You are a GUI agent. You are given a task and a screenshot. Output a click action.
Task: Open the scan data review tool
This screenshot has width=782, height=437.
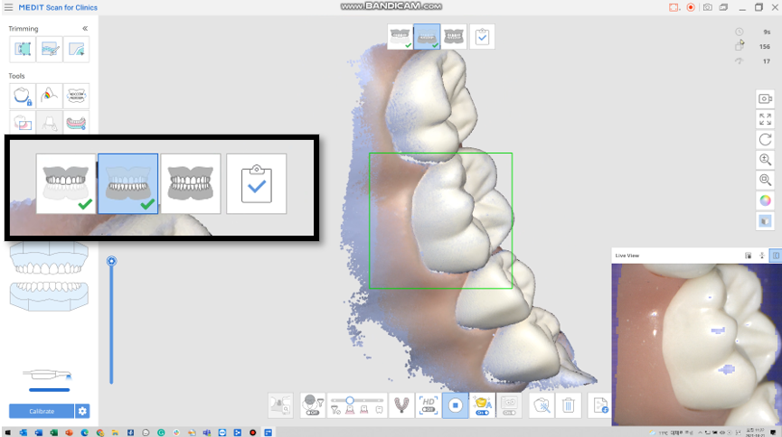click(280, 405)
